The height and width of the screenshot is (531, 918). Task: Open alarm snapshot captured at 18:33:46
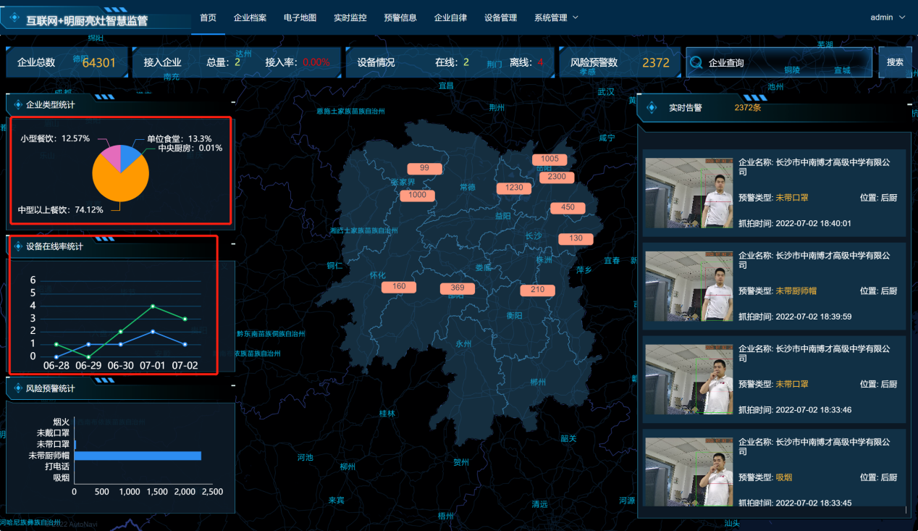688,379
